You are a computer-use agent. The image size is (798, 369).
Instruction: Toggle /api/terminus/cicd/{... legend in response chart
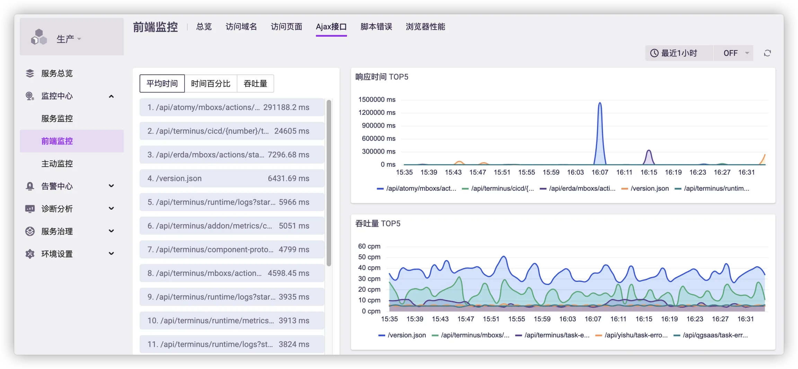(x=498, y=188)
